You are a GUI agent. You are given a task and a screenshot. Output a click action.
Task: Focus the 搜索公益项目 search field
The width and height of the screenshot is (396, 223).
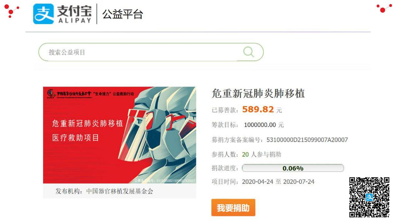151,52
